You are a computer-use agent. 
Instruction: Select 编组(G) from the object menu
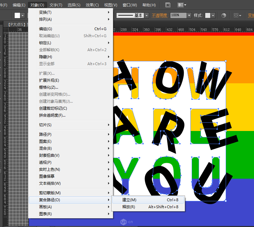coord(45,29)
